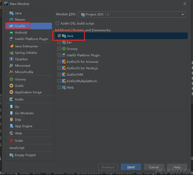Click the MicroProfile icon
The image size is (193, 175).
click(x=11, y=72)
